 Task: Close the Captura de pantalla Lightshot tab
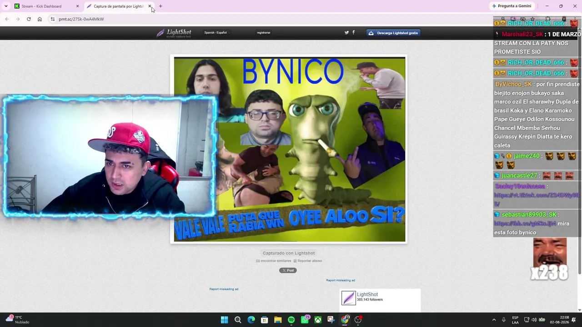pos(150,6)
